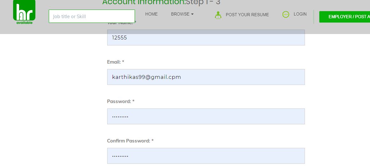
Task: Open the hr available logo homepage
Action: tap(24, 12)
